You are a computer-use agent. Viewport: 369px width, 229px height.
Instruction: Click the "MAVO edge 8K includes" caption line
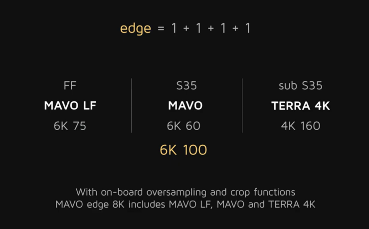[185, 204]
